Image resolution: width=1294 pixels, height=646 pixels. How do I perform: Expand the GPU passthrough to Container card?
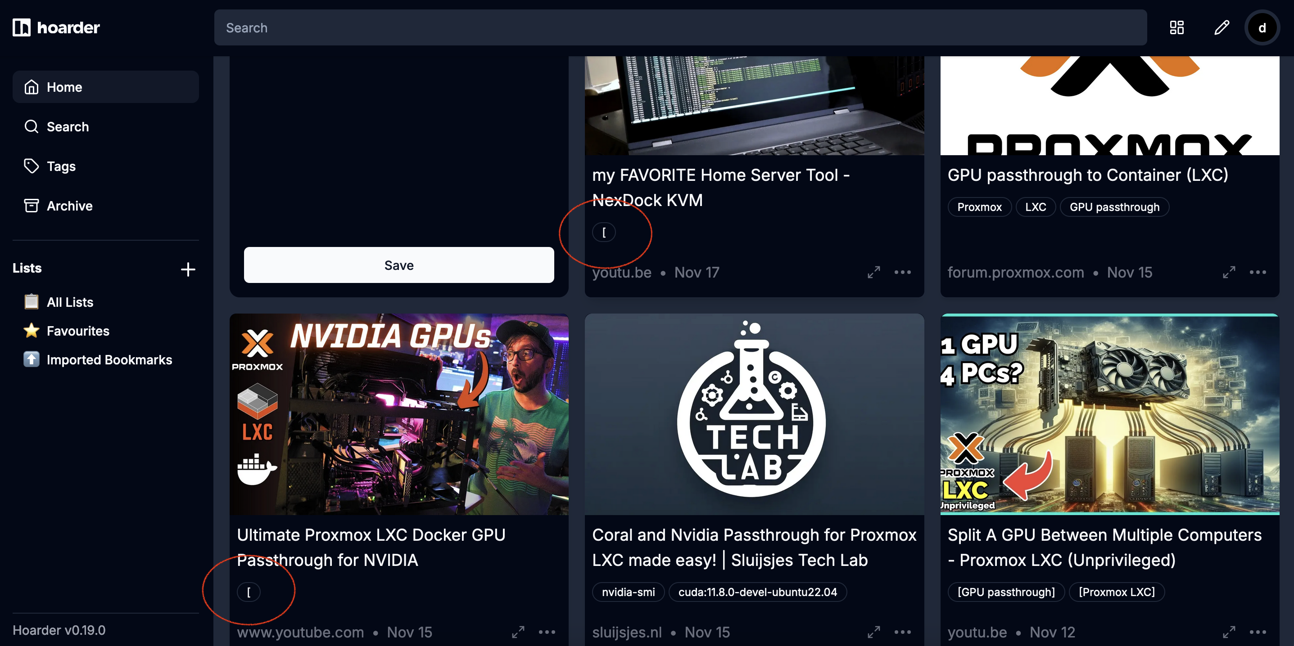(1229, 272)
